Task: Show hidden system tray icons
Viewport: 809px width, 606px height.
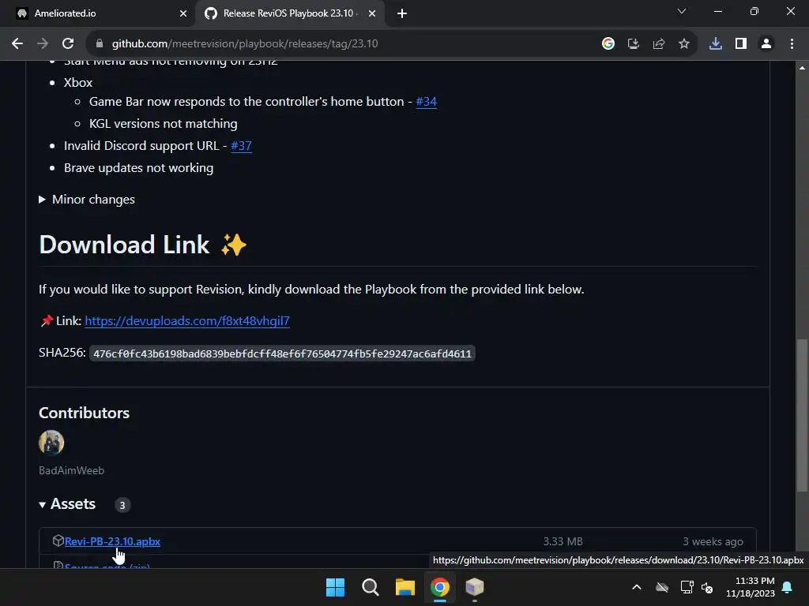Action: 637,587
